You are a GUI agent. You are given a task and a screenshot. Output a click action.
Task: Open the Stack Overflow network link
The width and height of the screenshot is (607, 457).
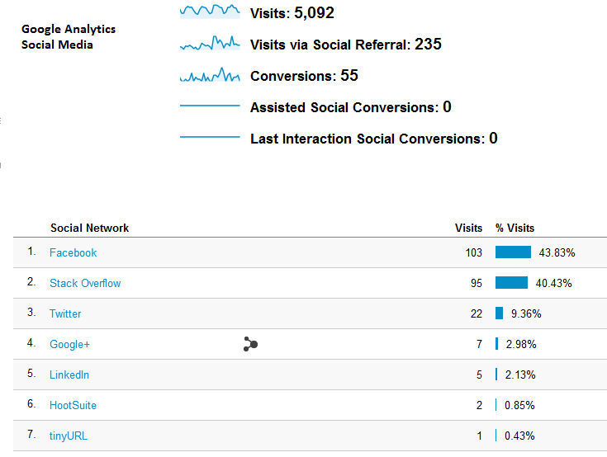coord(85,284)
